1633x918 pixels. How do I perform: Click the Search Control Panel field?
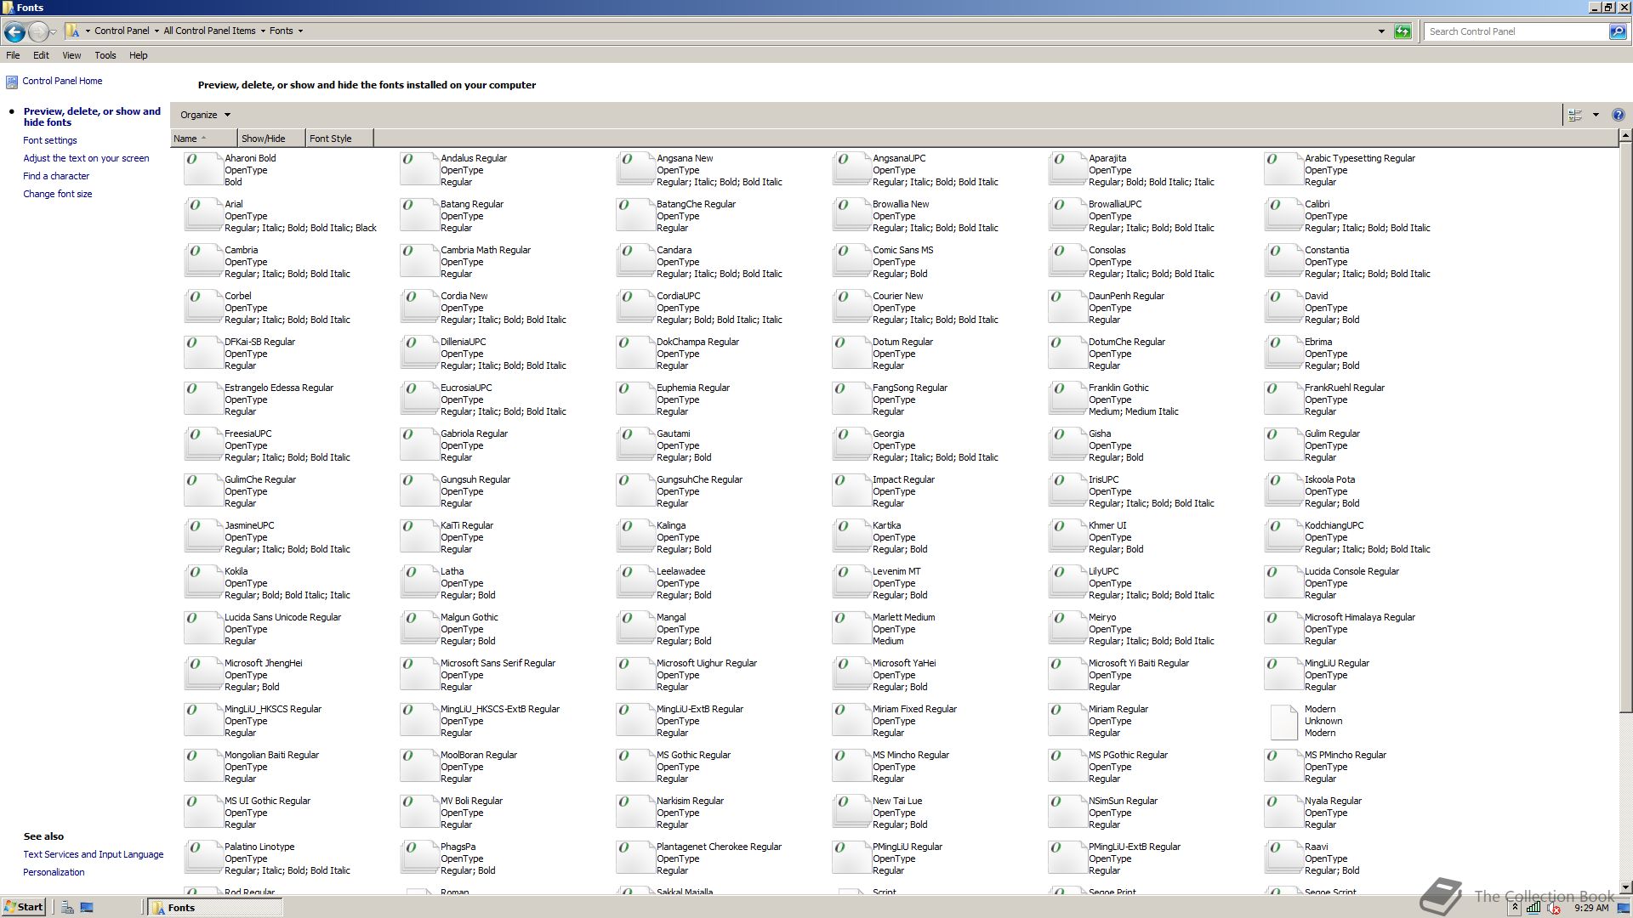(x=1516, y=31)
